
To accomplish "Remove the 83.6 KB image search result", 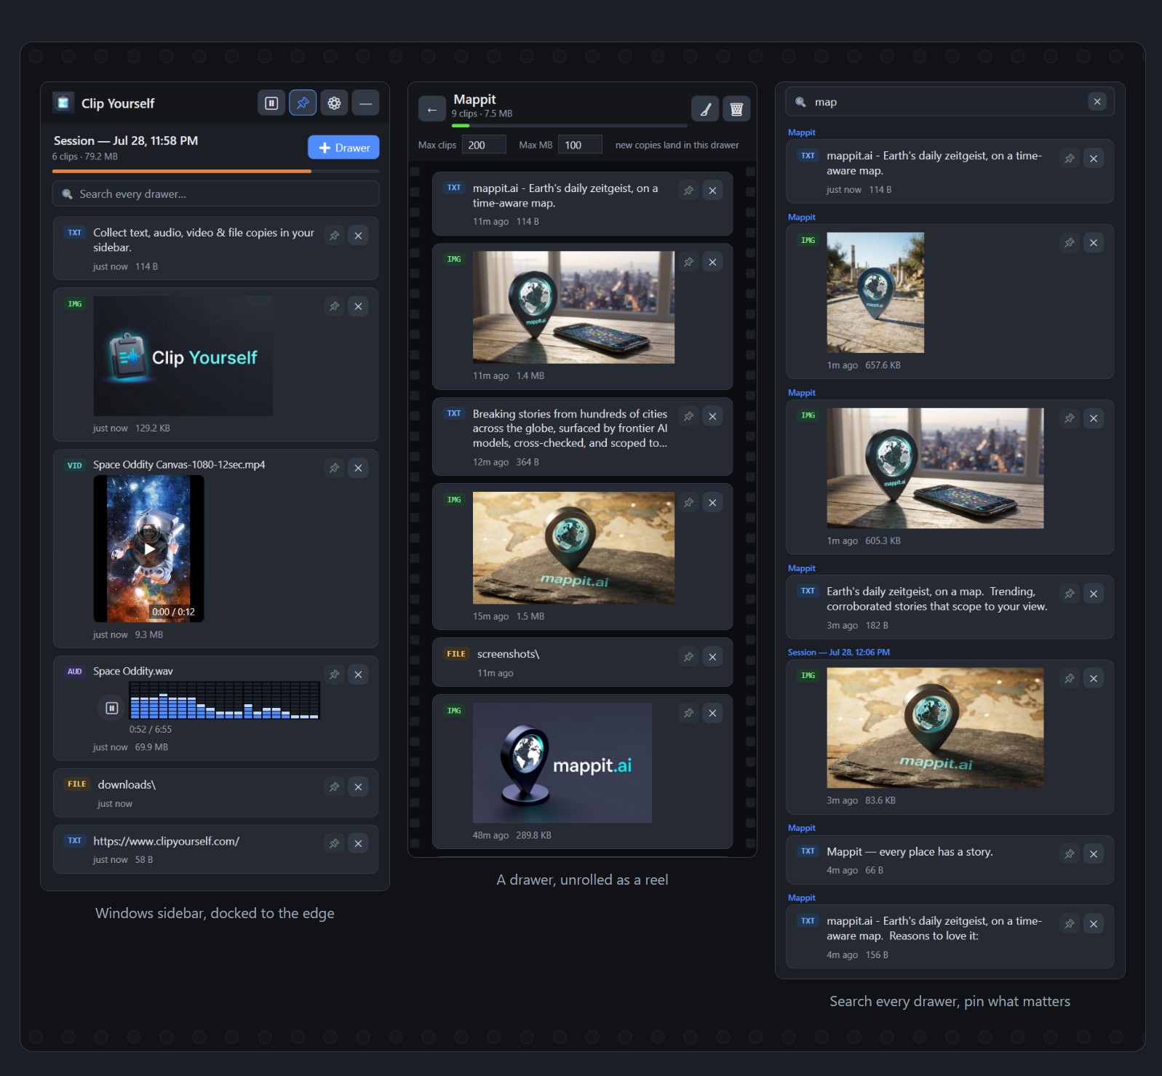I will 1094,678.
